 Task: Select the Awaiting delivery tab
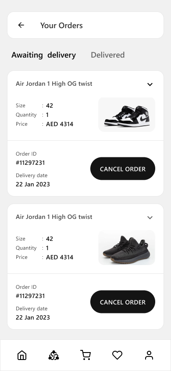click(x=44, y=55)
